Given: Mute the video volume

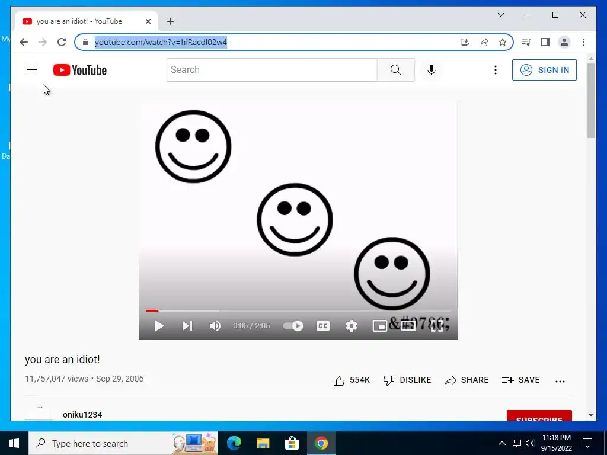Looking at the screenshot, I should pos(215,326).
